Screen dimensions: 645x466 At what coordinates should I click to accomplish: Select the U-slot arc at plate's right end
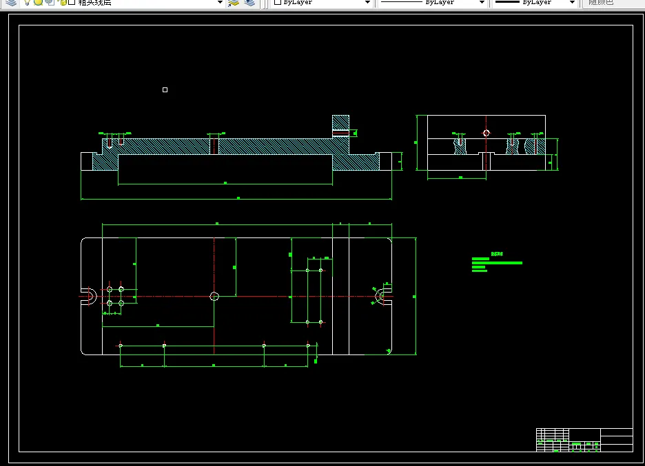379,296
